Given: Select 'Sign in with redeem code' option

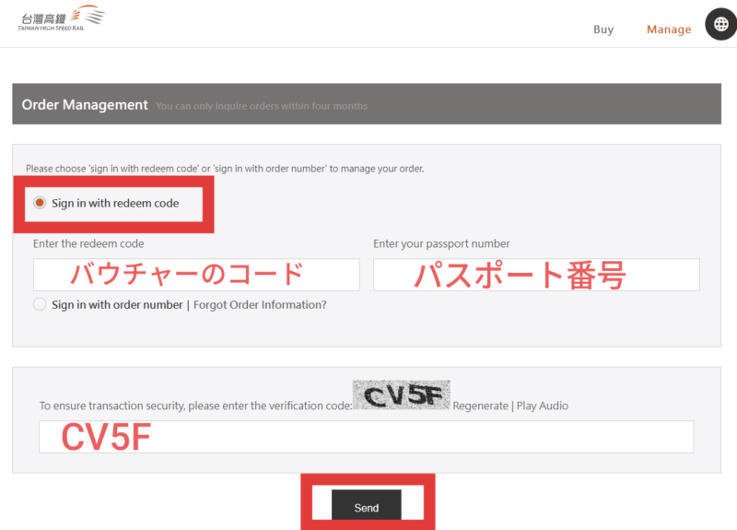Looking at the screenshot, I should (x=40, y=203).
